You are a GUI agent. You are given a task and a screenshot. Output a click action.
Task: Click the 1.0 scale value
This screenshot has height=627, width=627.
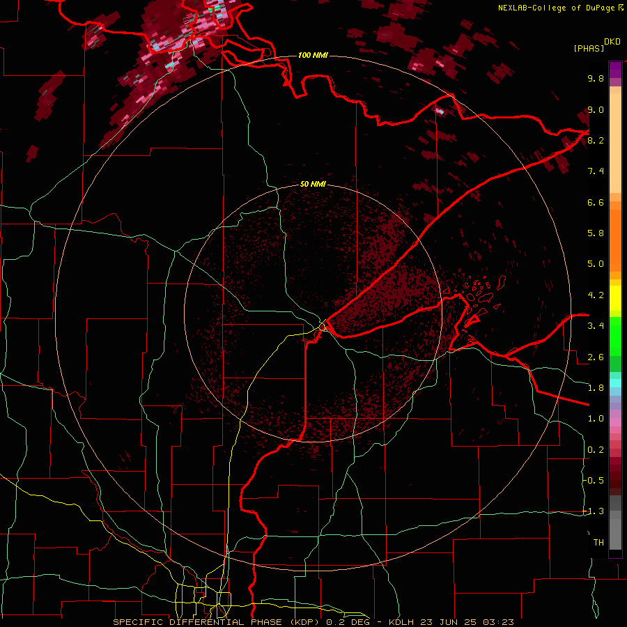tap(596, 419)
